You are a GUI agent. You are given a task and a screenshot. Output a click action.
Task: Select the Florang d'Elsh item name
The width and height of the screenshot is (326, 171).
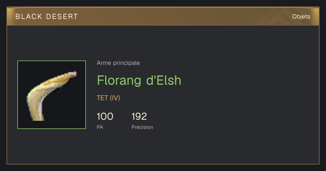[139, 80]
